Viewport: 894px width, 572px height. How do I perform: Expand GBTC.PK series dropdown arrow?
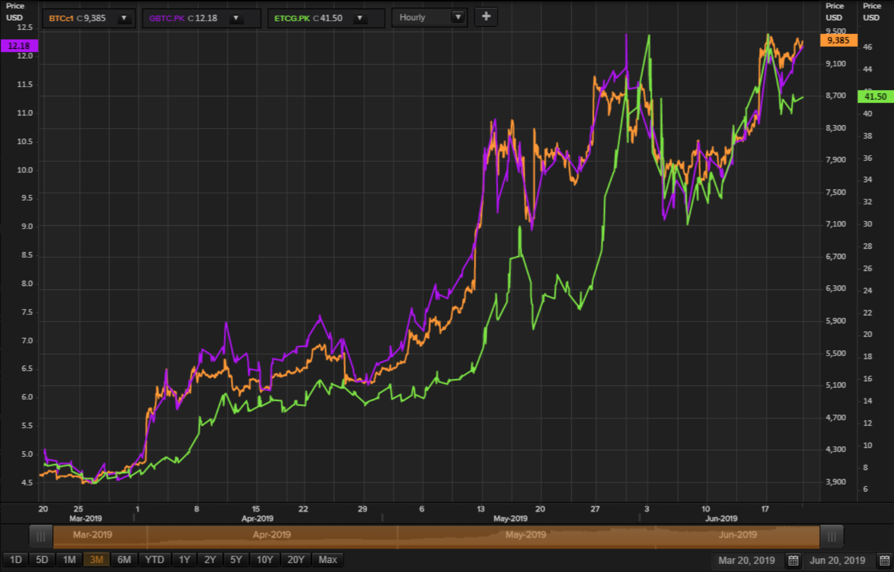pyautogui.click(x=236, y=18)
